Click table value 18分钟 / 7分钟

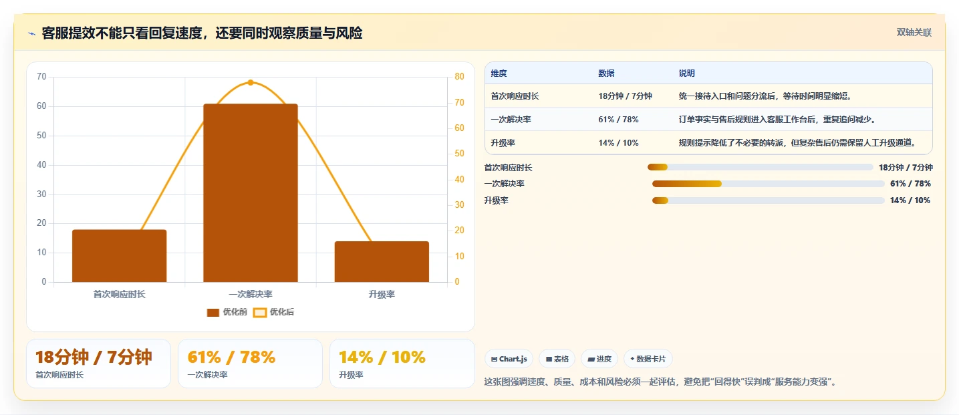(x=625, y=96)
